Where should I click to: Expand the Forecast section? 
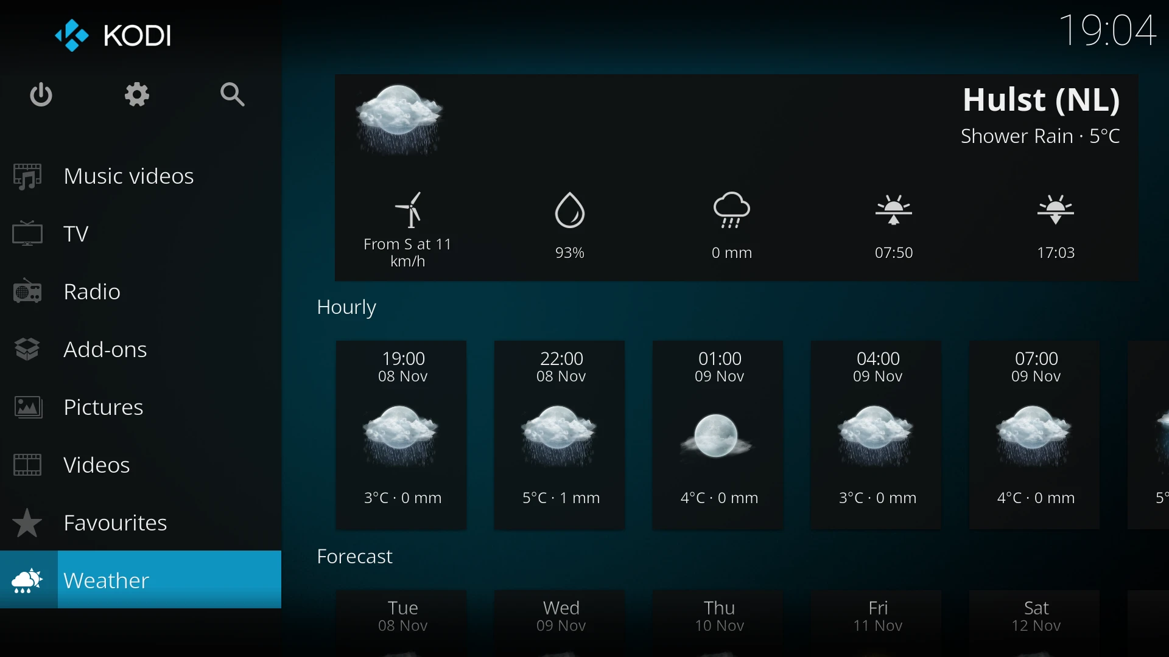354,555
